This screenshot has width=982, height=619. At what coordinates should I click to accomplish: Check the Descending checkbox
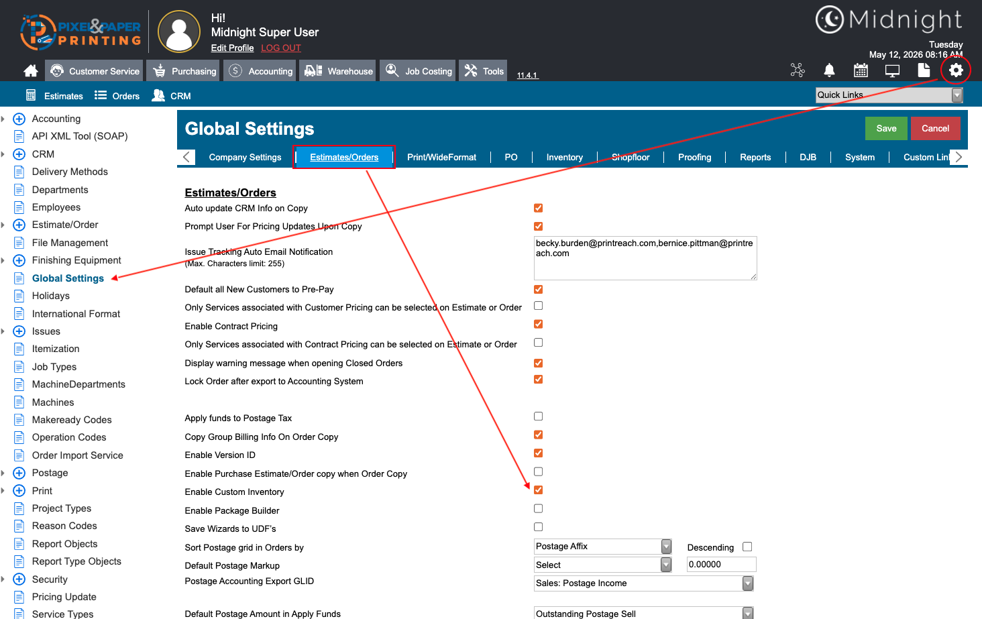click(x=747, y=547)
